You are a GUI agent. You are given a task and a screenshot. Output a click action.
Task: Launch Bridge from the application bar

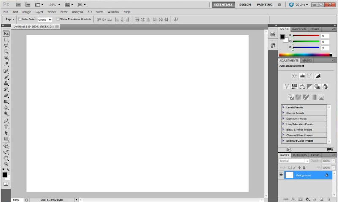point(18,5)
